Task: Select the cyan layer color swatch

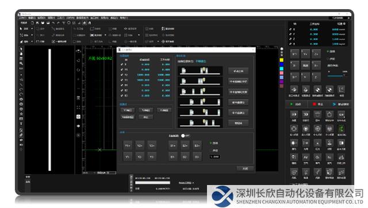Action: [x=282, y=69]
